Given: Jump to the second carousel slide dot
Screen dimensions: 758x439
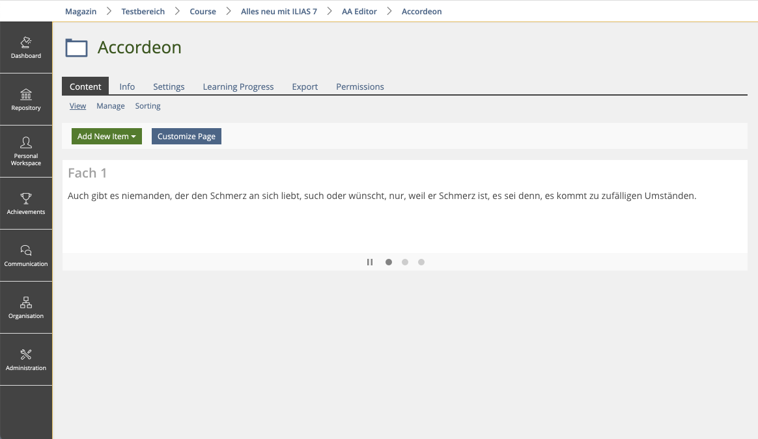Looking at the screenshot, I should 405,262.
